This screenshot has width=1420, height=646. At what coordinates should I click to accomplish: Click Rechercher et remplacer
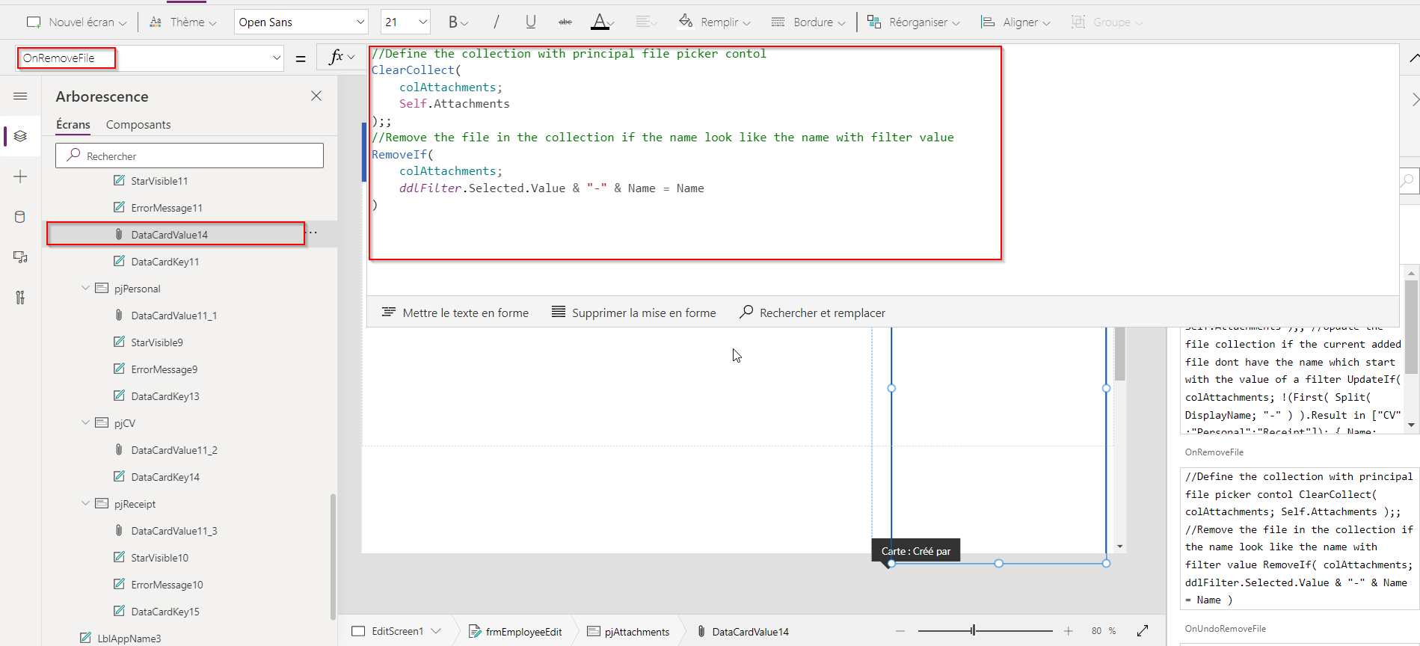(812, 313)
